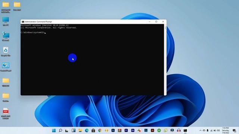Click the Command Prompt title bar icon
The height and width of the screenshot is (134, 239).
pos(23,22)
